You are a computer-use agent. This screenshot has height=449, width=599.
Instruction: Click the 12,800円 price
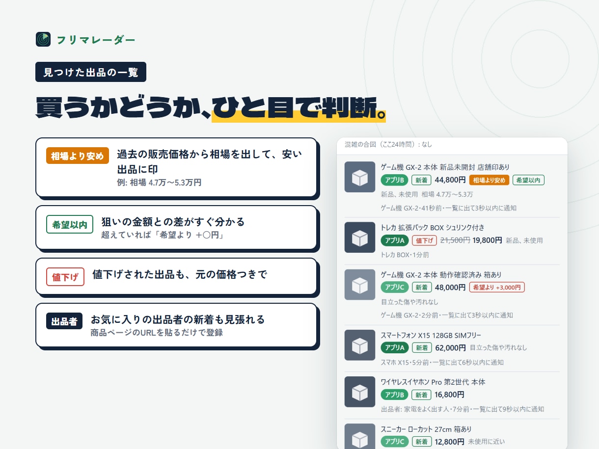[x=450, y=442]
